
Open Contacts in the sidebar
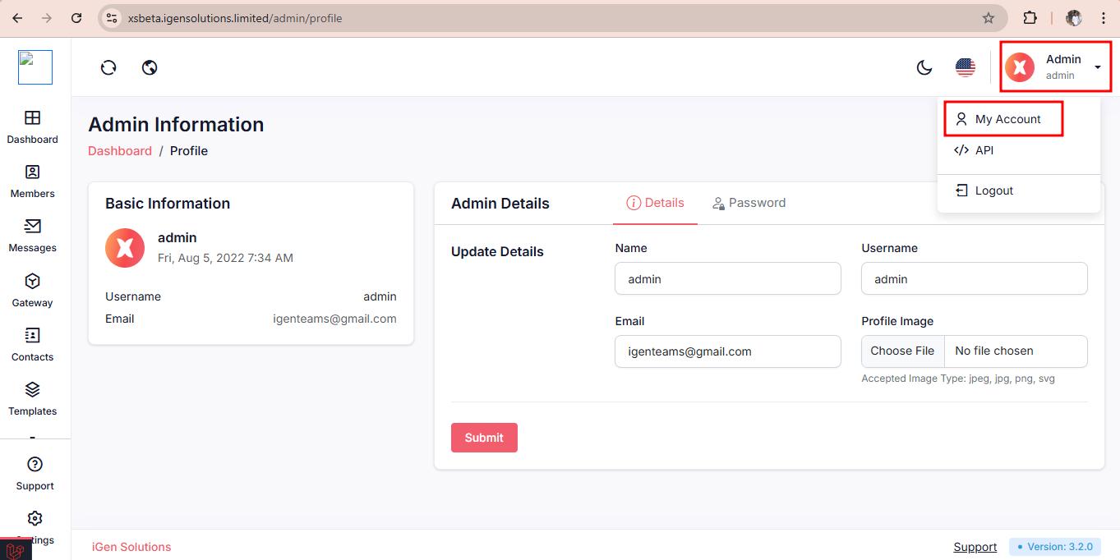point(33,344)
